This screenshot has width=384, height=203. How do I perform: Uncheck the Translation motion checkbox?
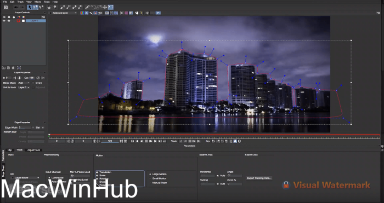[x=97, y=172]
